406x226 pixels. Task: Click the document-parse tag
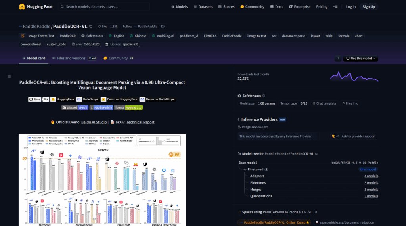point(294,36)
